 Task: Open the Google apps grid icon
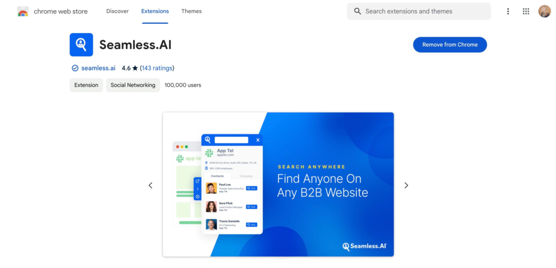526,11
